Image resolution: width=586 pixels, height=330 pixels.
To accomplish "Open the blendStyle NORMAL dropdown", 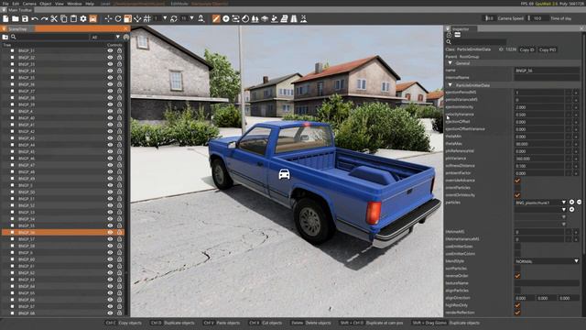I will point(548,261).
